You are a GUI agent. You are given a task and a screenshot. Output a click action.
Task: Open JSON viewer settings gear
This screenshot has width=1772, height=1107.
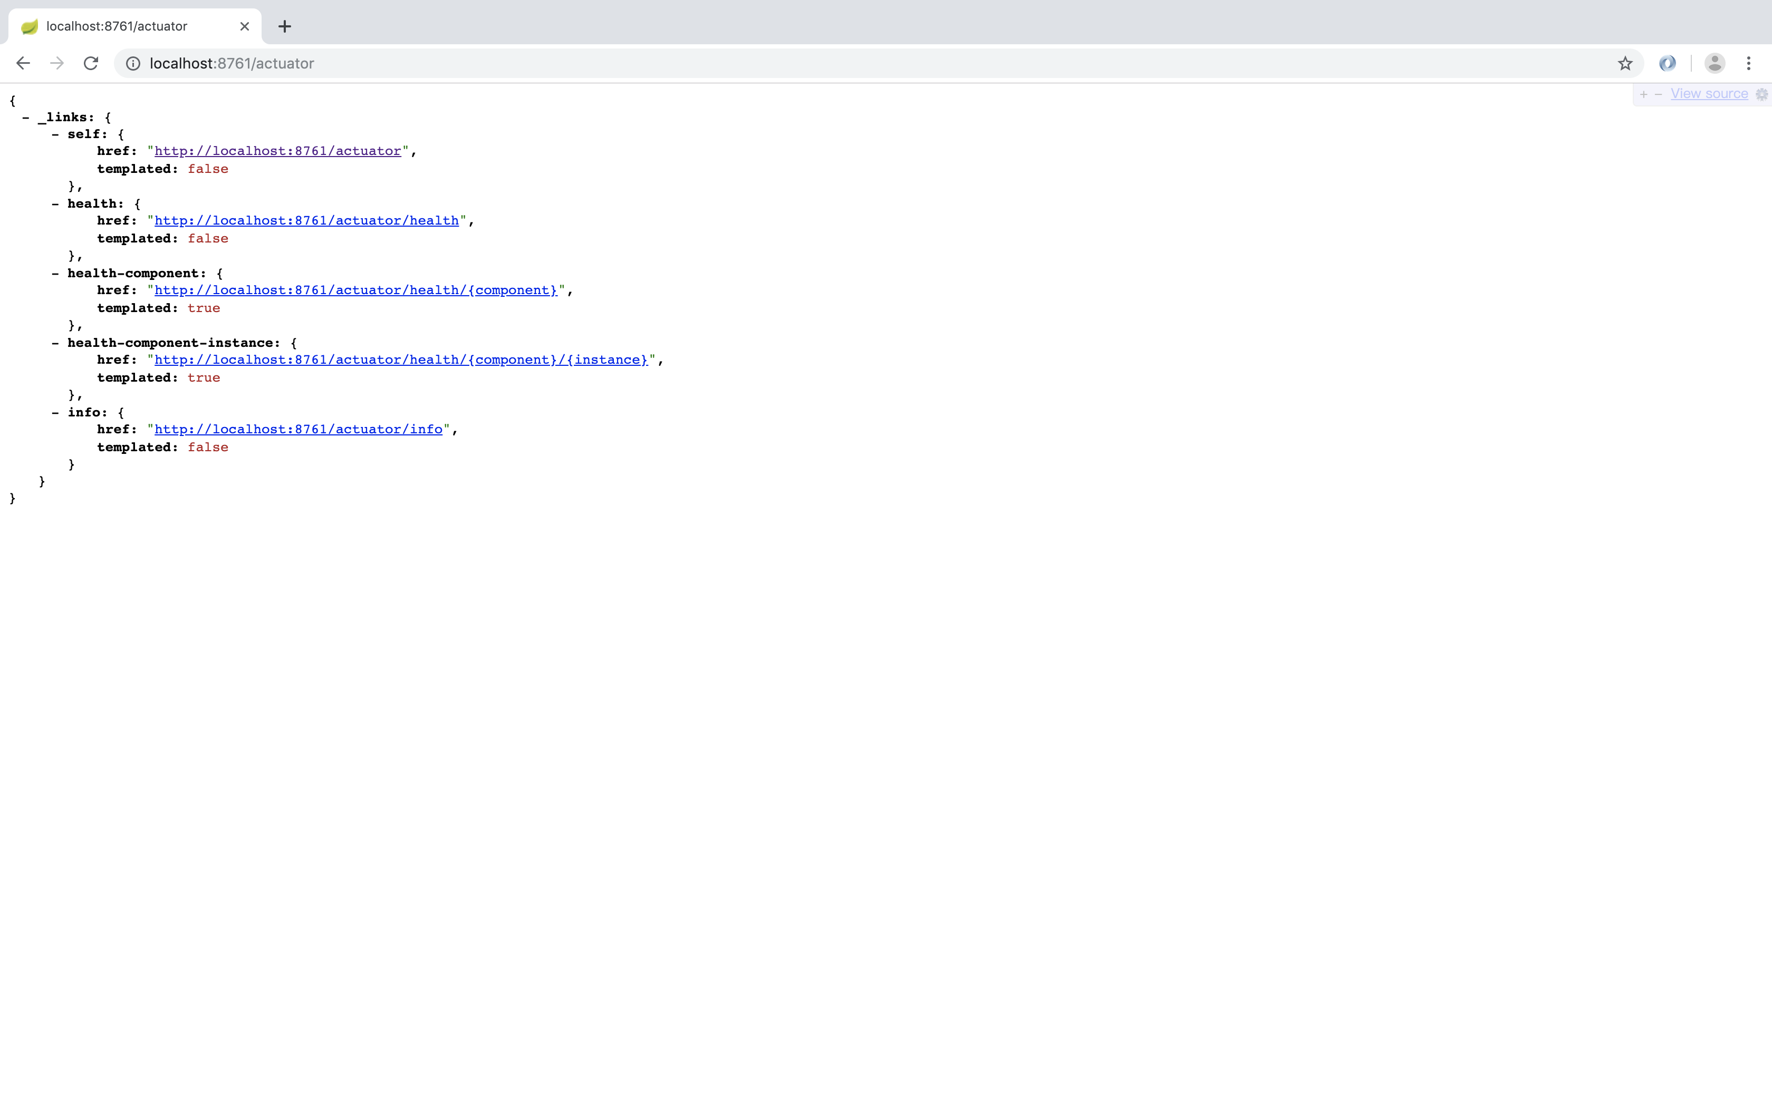pos(1762,94)
